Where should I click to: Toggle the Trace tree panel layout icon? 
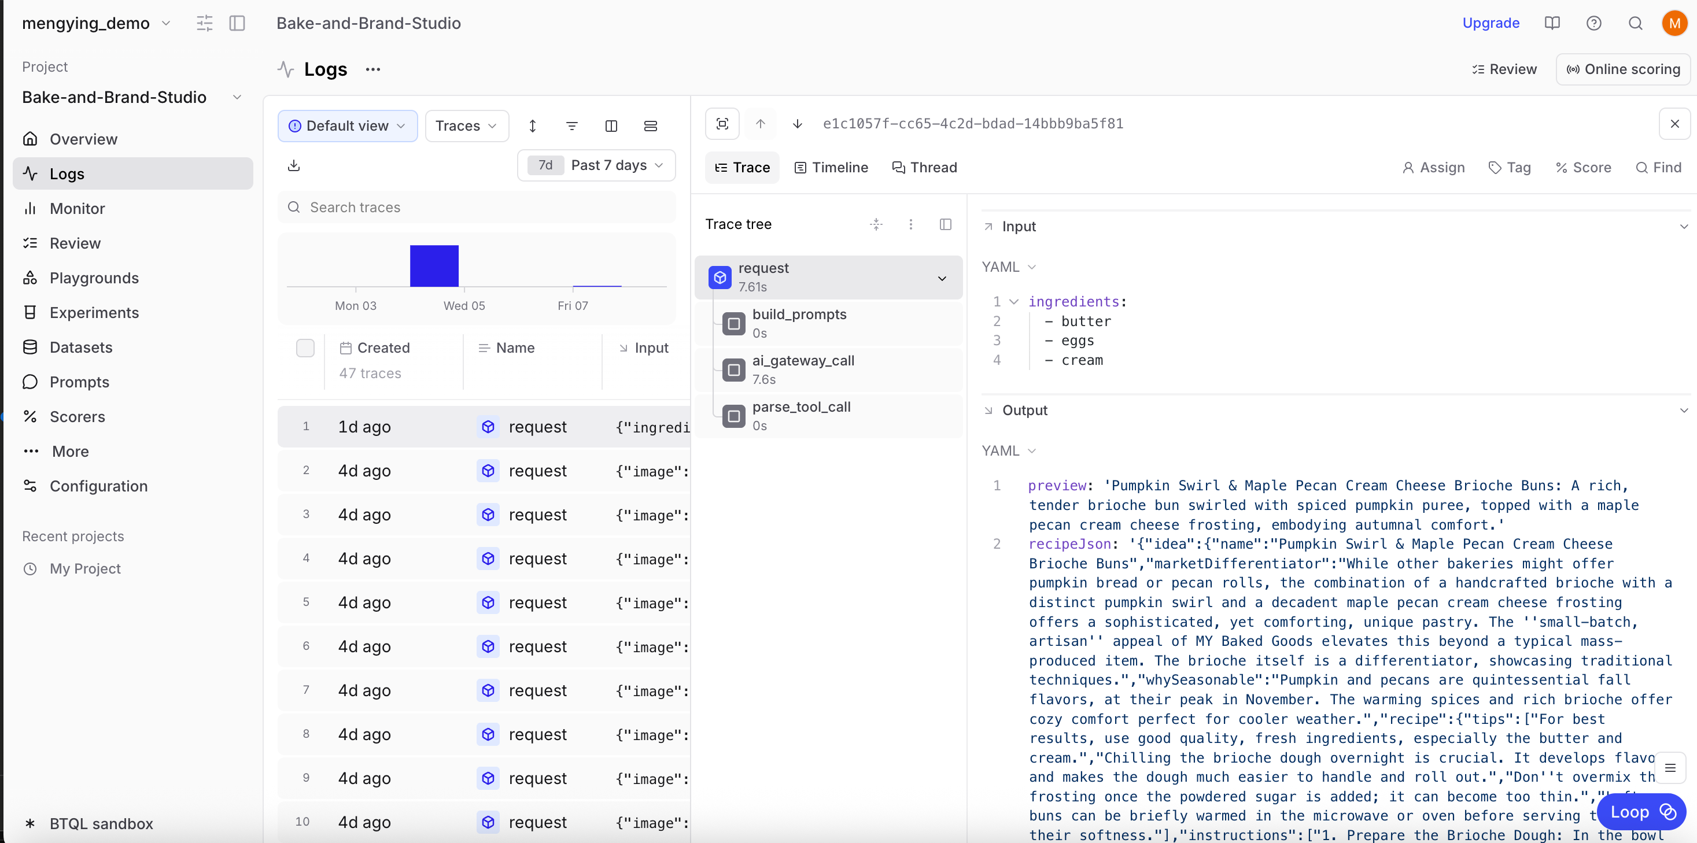945,224
